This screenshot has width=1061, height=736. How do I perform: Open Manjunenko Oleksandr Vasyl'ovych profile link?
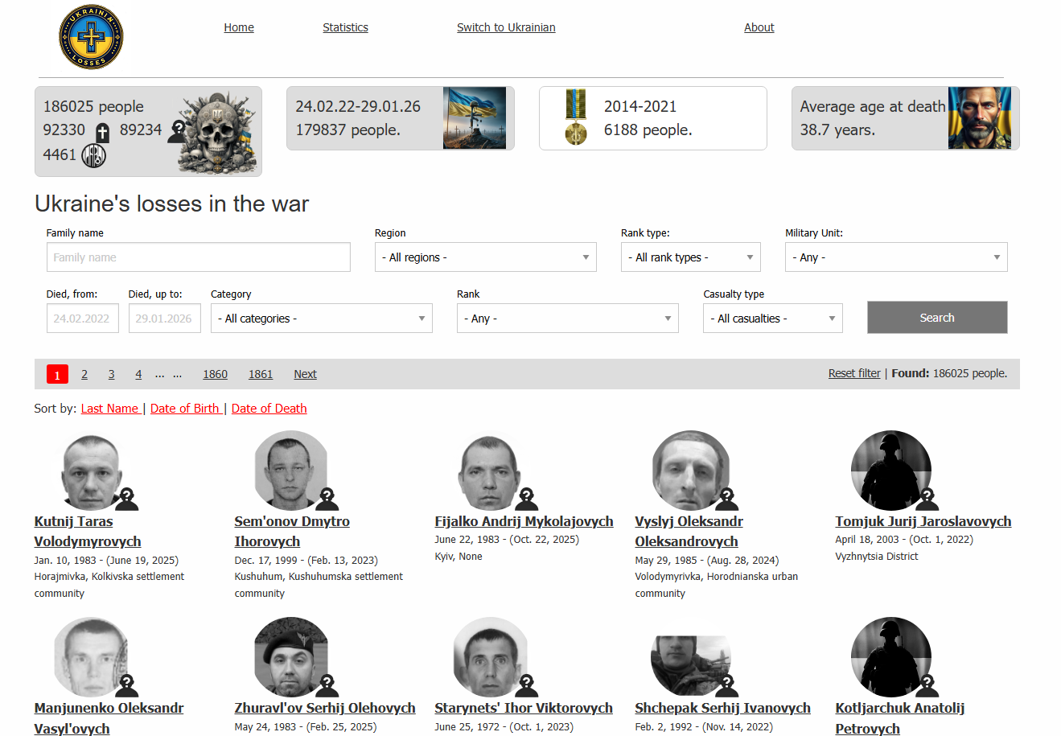point(109,718)
